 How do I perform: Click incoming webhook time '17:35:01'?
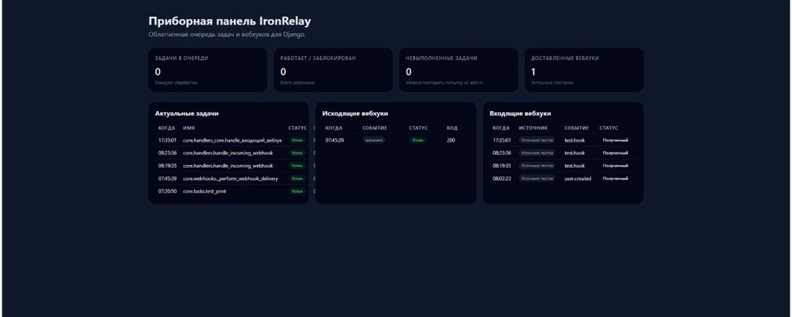tap(502, 140)
